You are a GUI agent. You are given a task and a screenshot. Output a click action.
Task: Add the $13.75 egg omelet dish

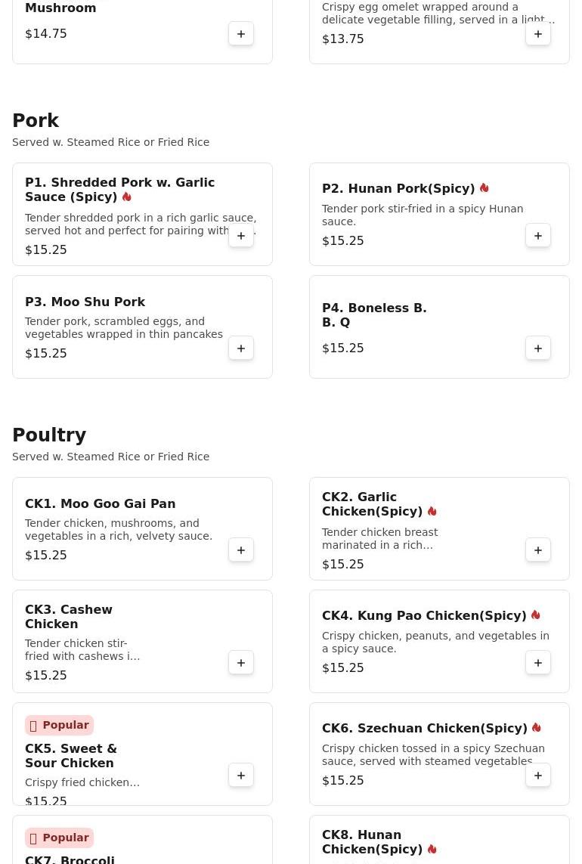pos(538,34)
